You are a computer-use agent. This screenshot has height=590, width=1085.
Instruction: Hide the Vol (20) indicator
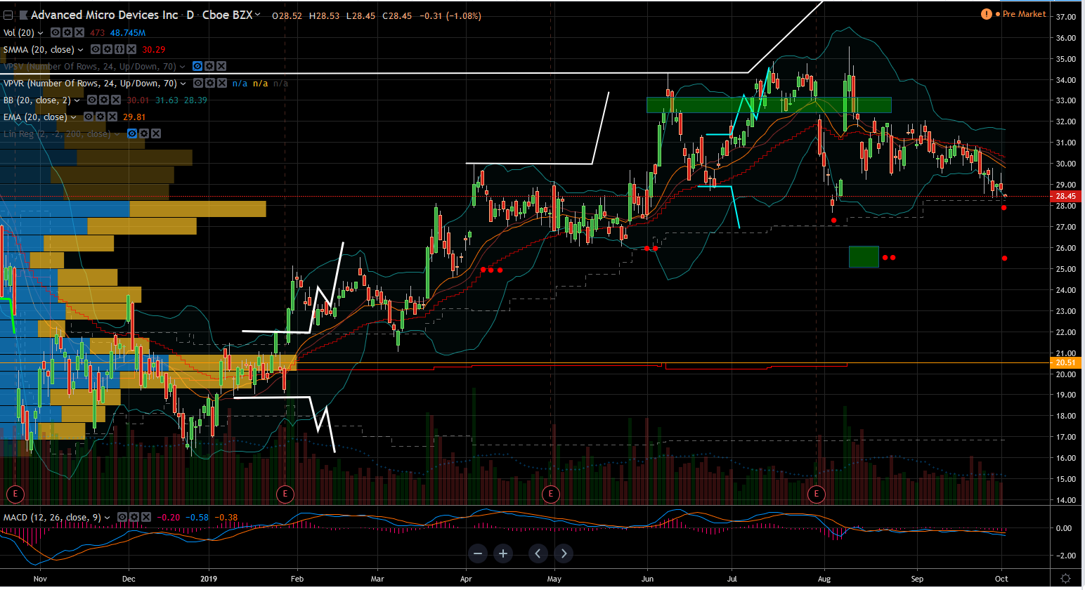(x=56, y=33)
